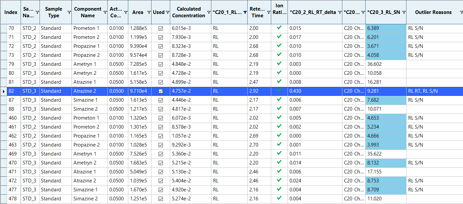Toggle the Used checkbox for index 478
This screenshot has width=463, height=204.
(161, 199)
